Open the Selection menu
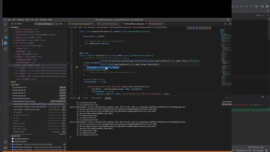Screen dimensions: 270x152 click(20, 20)
